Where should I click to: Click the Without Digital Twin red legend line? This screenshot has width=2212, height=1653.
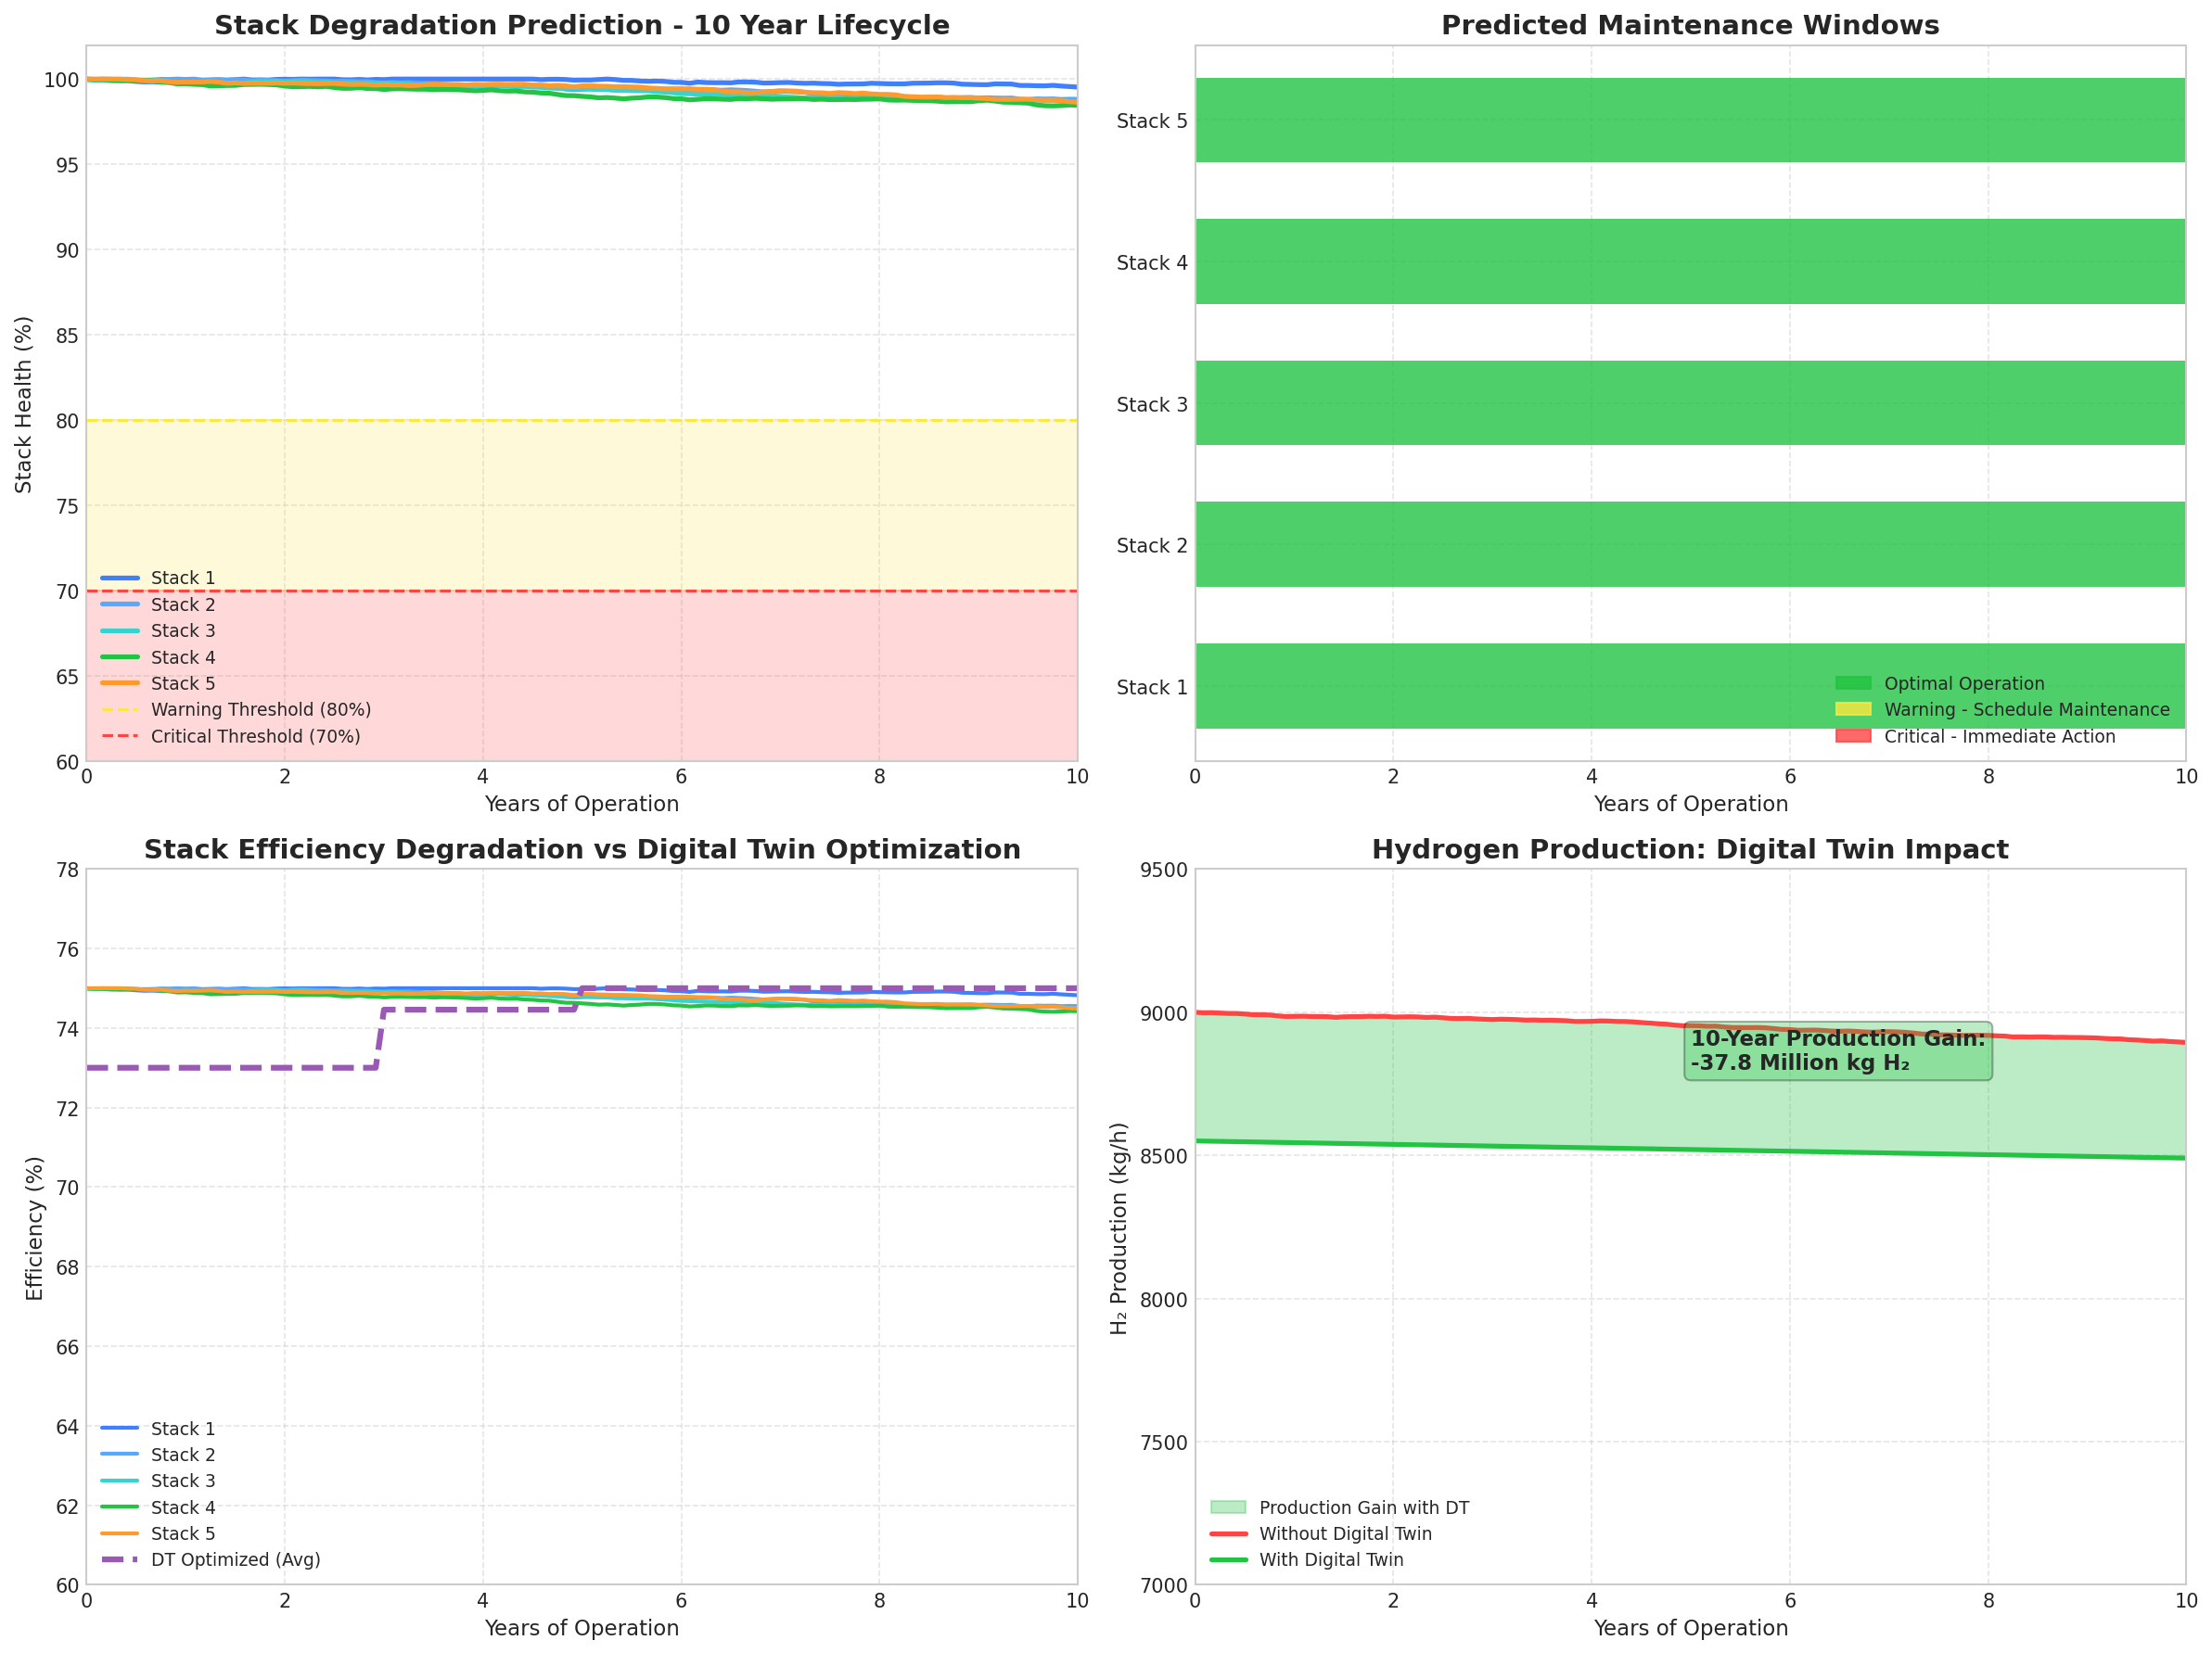(x=1228, y=1533)
